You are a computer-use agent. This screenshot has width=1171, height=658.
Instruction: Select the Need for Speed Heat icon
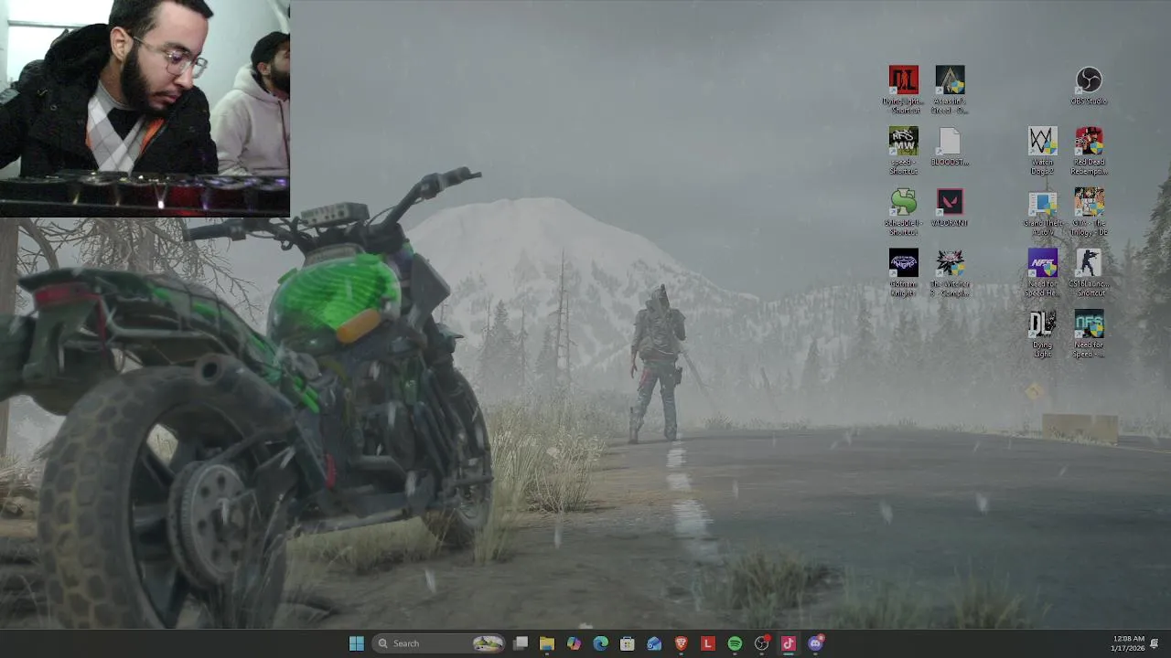pos(1042,273)
